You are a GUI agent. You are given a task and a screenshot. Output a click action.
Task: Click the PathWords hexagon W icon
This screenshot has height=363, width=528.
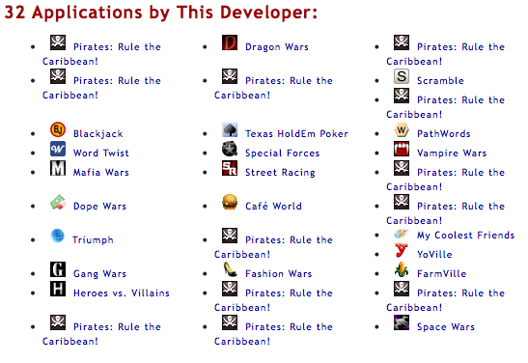coord(402,129)
